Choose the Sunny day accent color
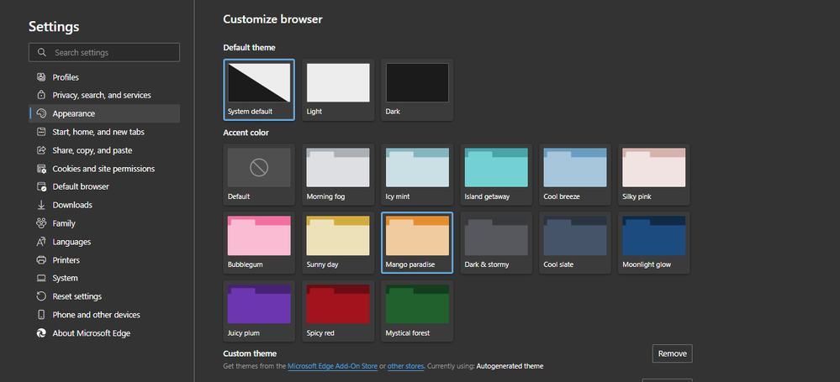The image size is (840, 382). click(x=338, y=243)
